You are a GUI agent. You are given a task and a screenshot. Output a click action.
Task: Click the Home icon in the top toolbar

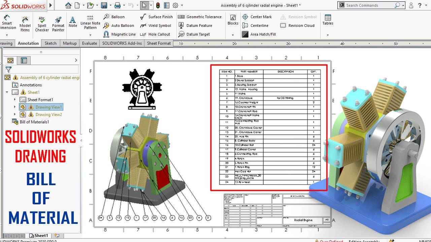68,5
